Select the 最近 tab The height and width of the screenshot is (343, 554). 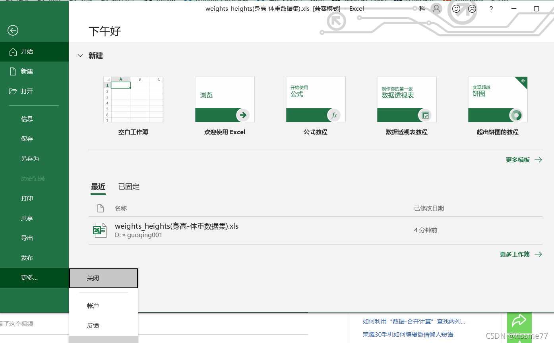98,187
